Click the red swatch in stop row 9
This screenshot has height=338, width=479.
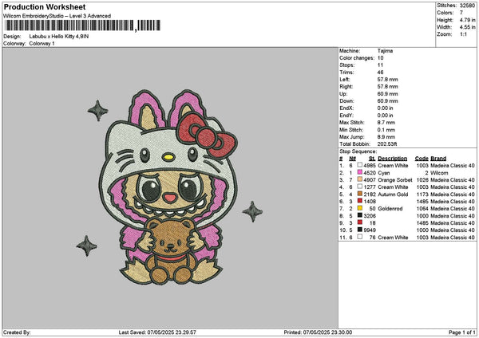[360, 222]
